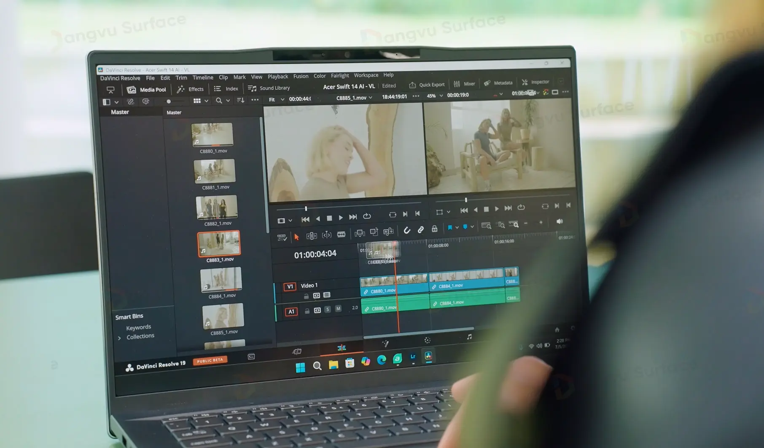This screenshot has height=448, width=764.
Task: Open the Timeline View Options icon
Action: (282, 238)
